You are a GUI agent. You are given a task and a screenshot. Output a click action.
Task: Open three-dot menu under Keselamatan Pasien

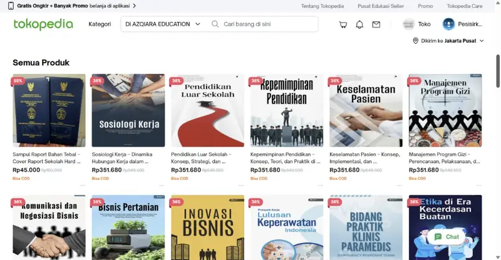pos(400,185)
